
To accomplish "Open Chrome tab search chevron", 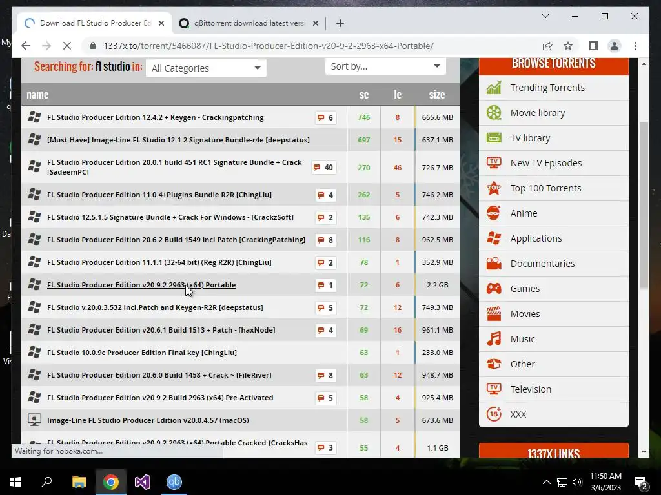I will (545, 16).
